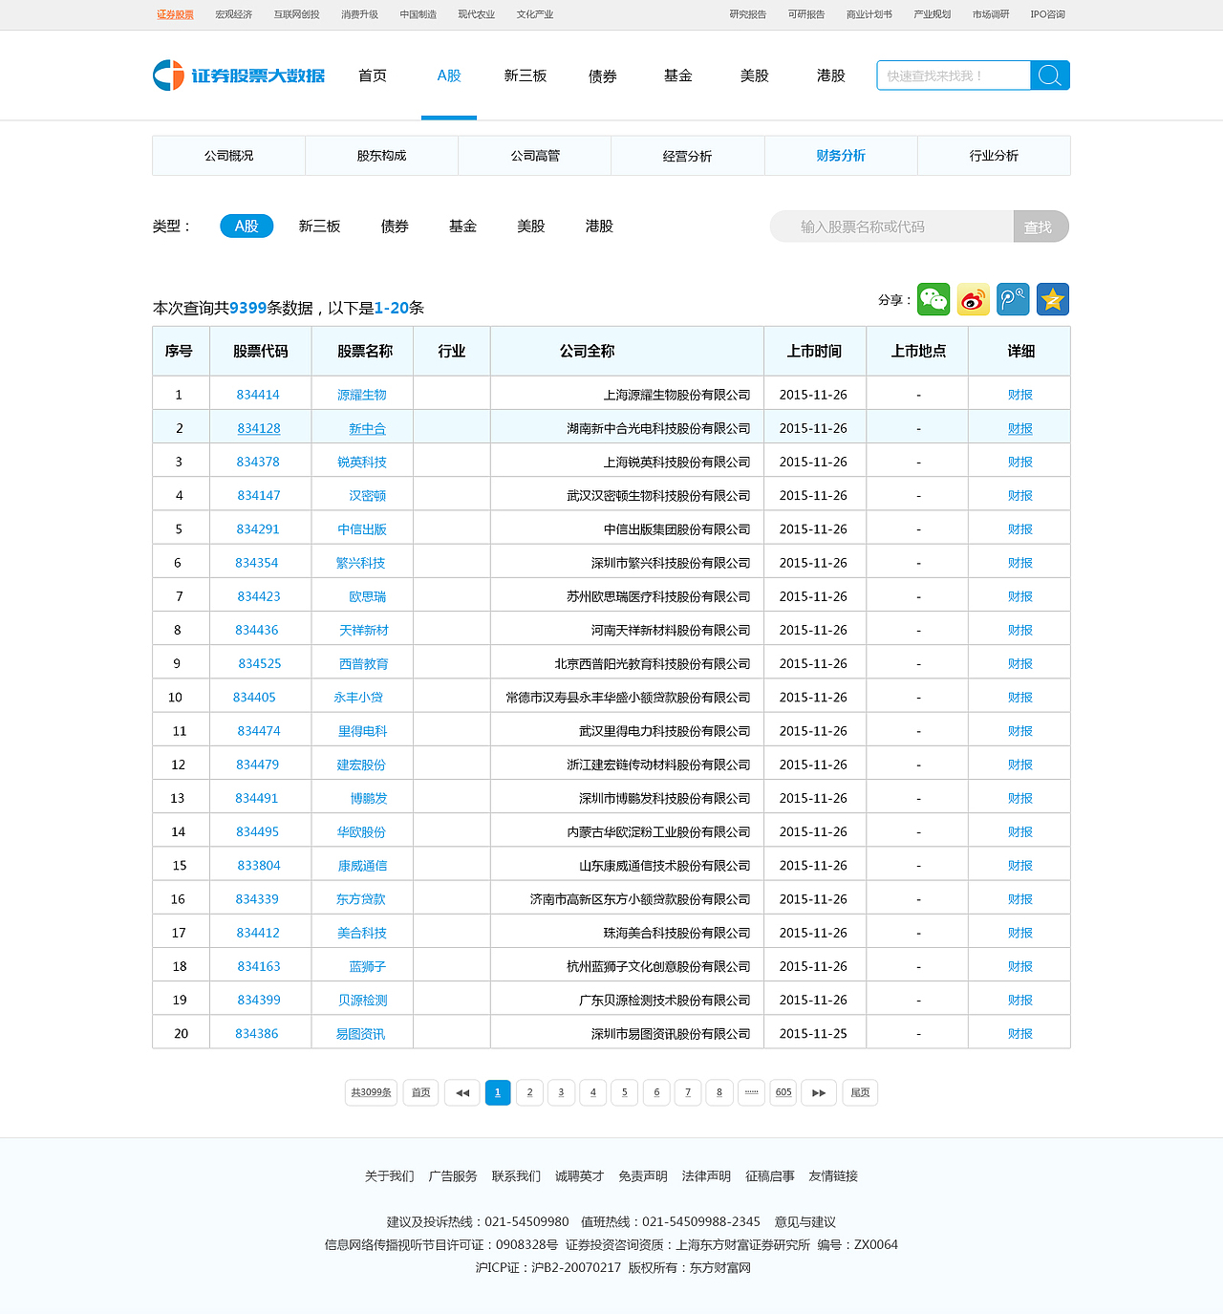
Task: Open the 美股 main navigation item
Action: pos(755,75)
